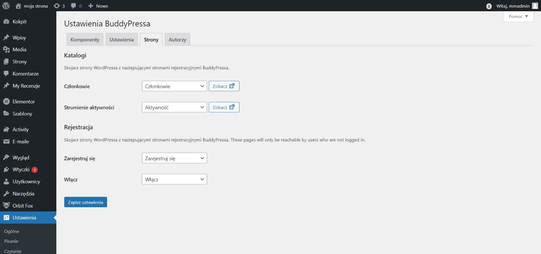Click Zobacz button for Strumienie aktywności
This screenshot has height=254, width=541.
coord(224,107)
